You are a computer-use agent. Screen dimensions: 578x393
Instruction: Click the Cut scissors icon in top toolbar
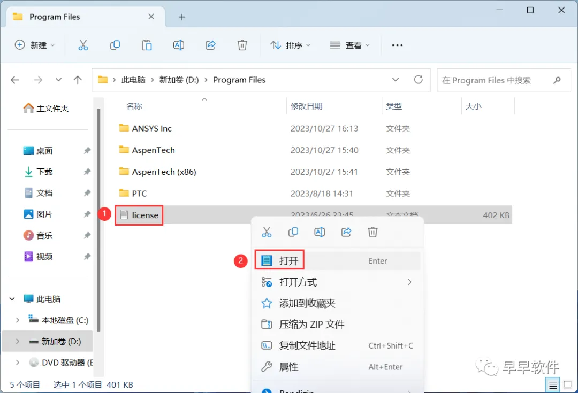pos(83,45)
